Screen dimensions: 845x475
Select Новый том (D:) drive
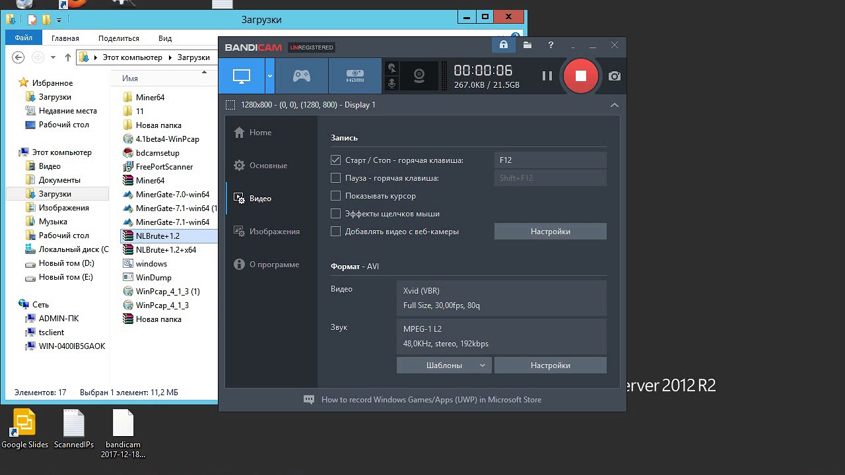click(x=66, y=263)
